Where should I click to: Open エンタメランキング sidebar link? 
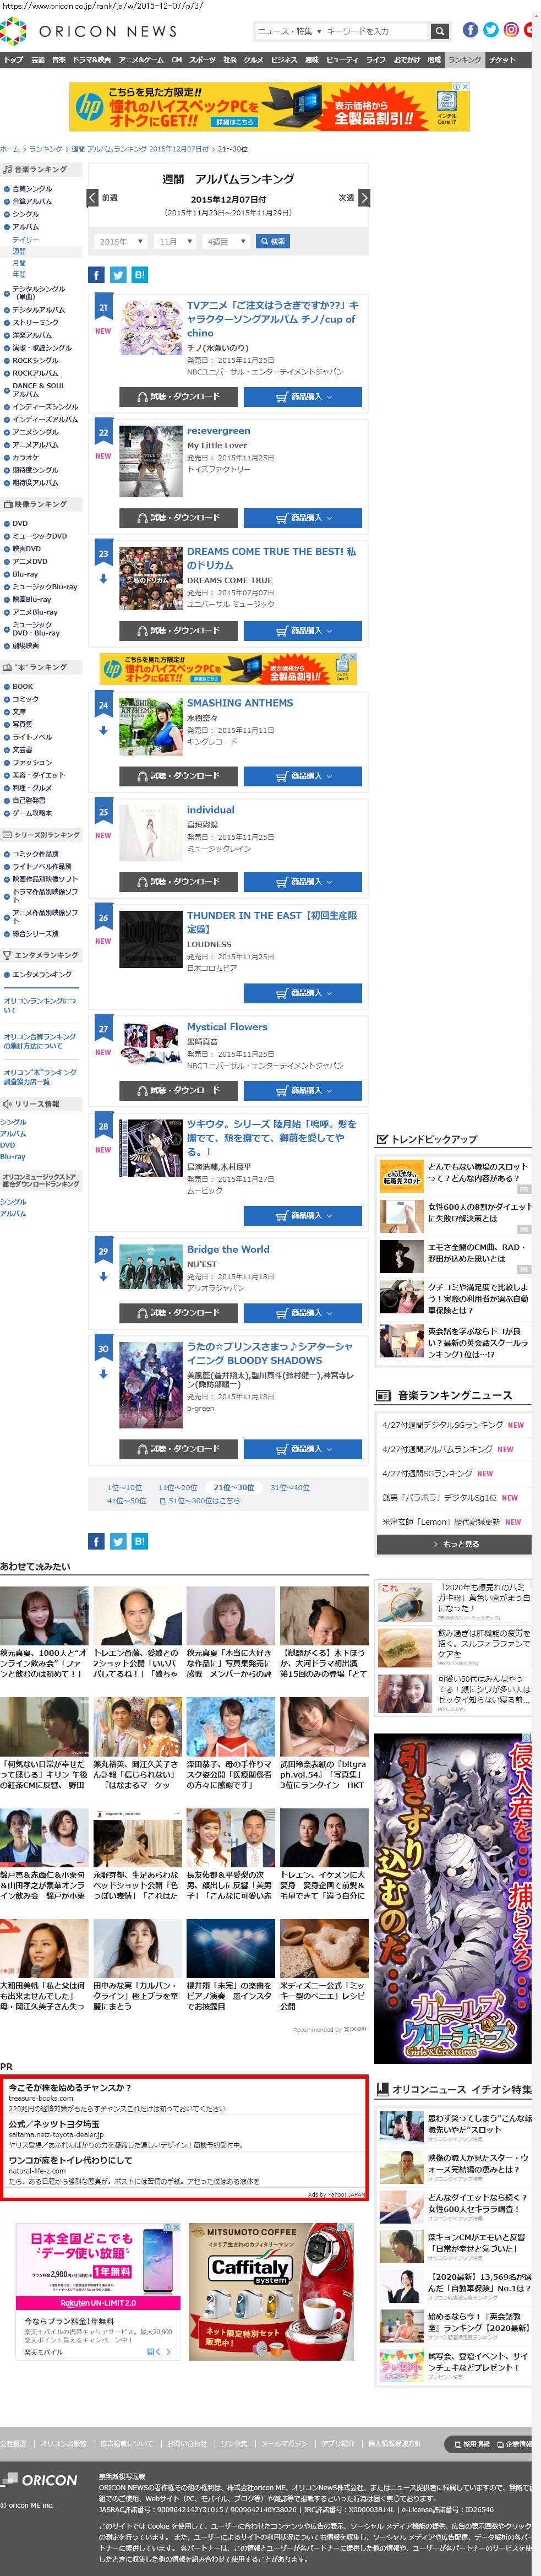pyautogui.click(x=42, y=974)
